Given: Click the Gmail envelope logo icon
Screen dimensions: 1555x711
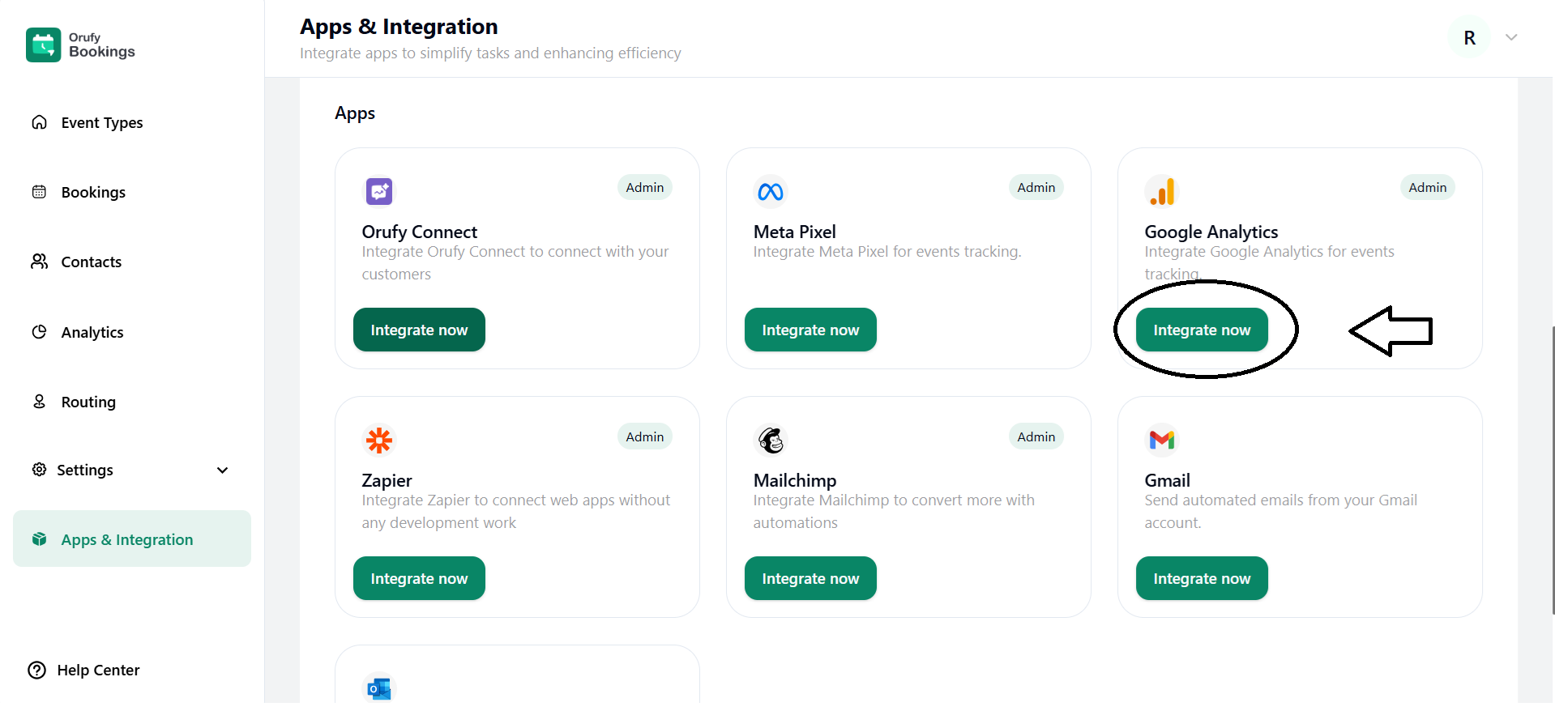Looking at the screenshot, I should click(1162, 441).
